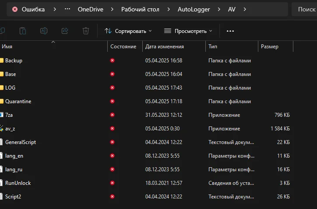Click the 1 584 КБ size cell

[x=280, y=129]
